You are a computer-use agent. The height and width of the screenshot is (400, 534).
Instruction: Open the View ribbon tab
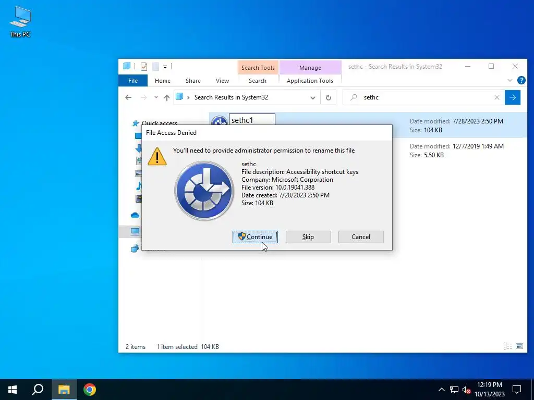222,81
